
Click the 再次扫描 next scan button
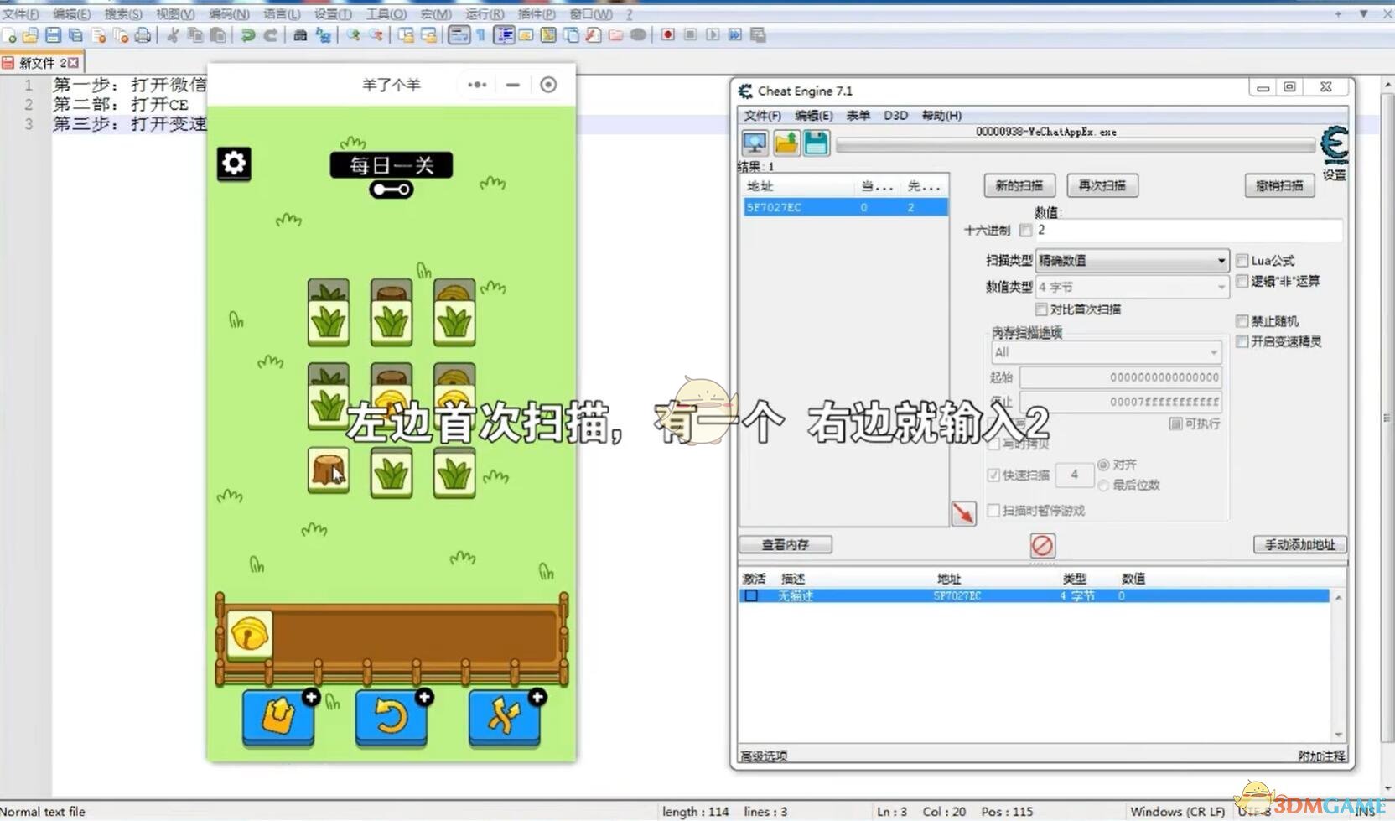pos(1102,185)
